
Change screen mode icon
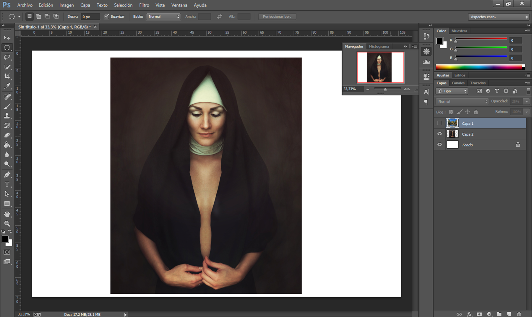pyautogui.click(x=7, y=262)
